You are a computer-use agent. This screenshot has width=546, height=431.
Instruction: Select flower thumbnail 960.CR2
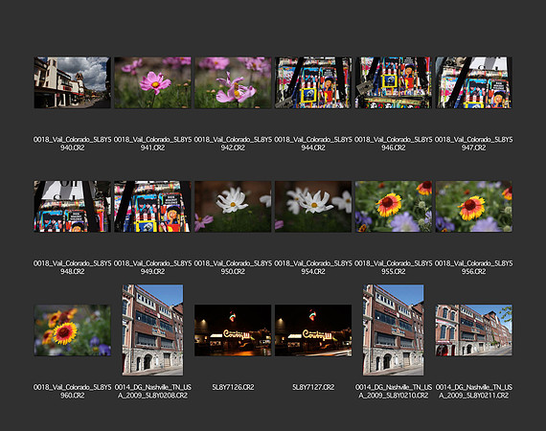(73, 330)
